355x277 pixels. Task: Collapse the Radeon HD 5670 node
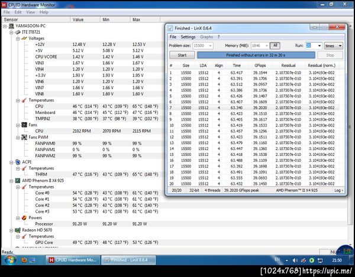point(11,230)
